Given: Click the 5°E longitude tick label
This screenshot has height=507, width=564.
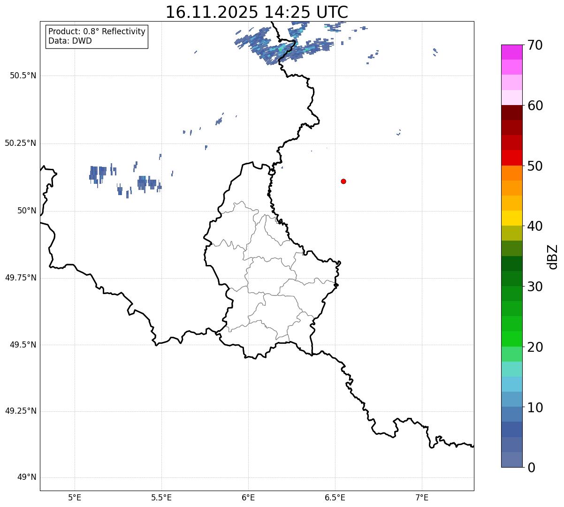Looking at the screenshot, I should (x=75, y=497).
